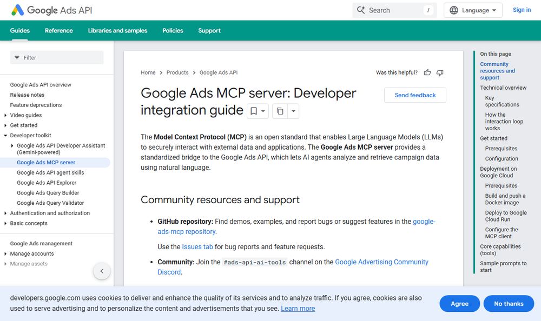Click the Google Ads logo icon
This screenshot has height=321, width=541.
coord(17,10)
